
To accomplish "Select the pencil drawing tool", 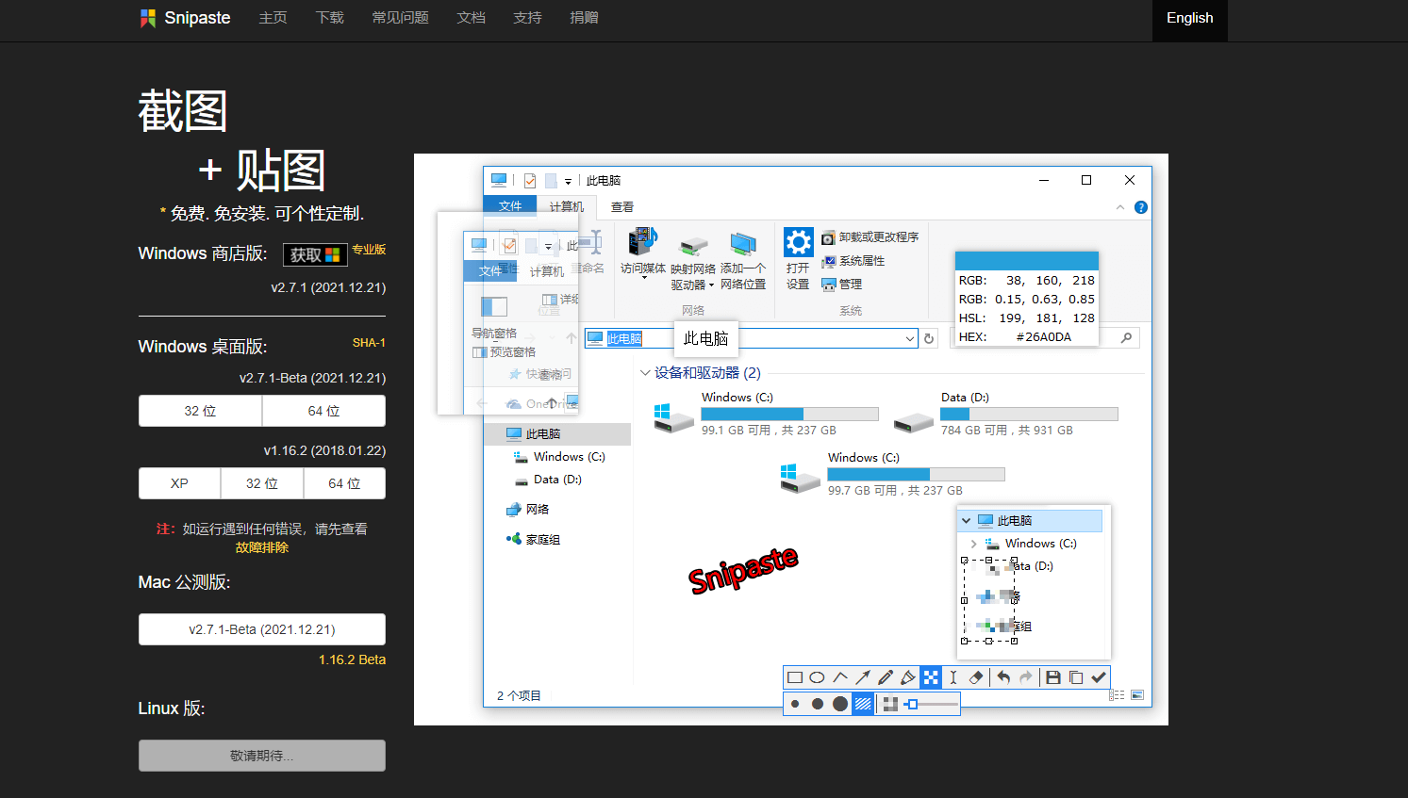I will click(886, 677).
